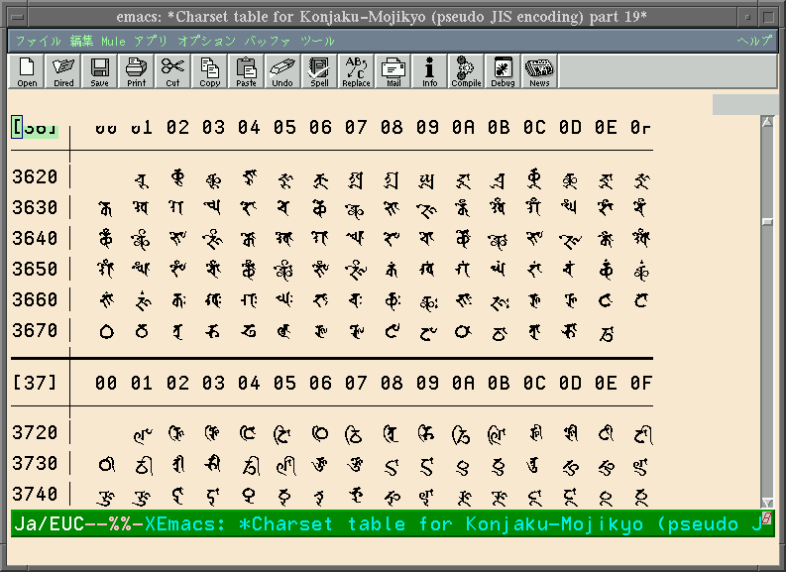Screen dimensions: 786x572
Task: Click the glyph in row 3740 column 0F
Action: coord(641,498)
